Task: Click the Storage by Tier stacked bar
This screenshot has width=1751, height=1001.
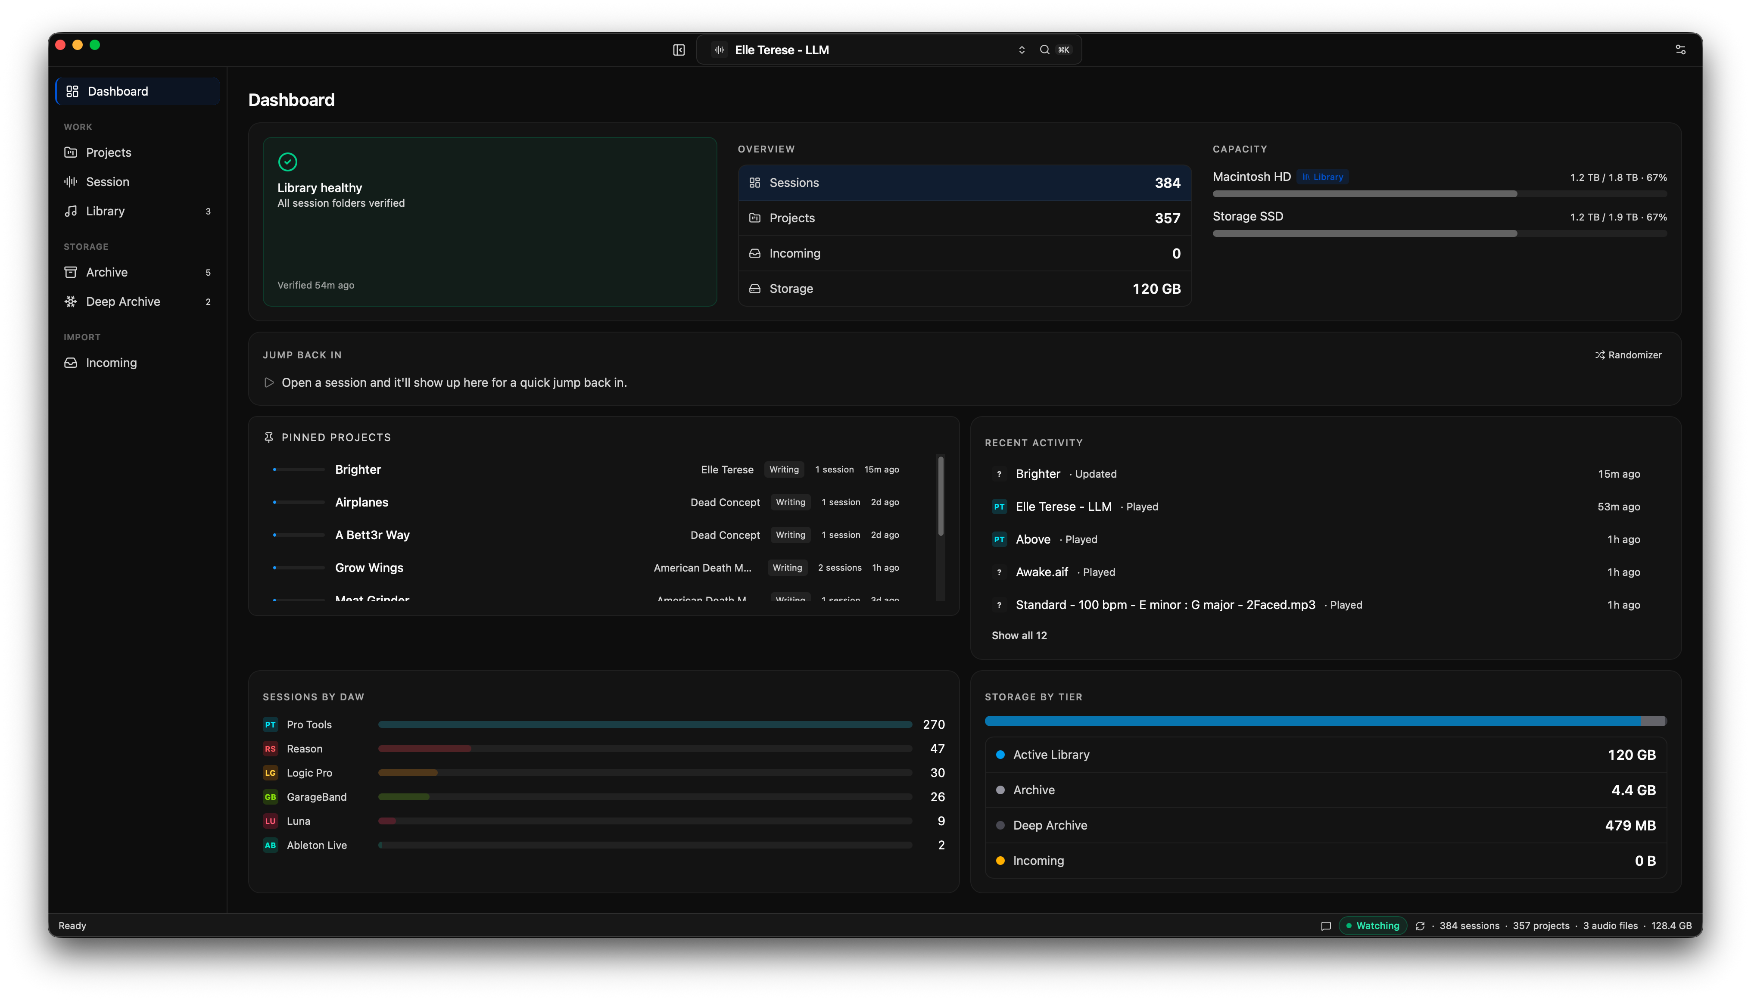Action: click(1325, 721)
